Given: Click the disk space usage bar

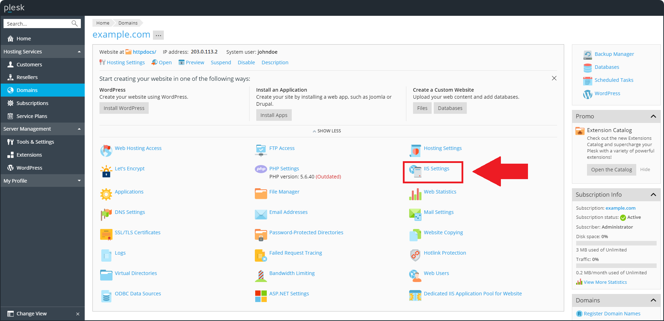Looking at the screenshot, I should pos(616,243).
